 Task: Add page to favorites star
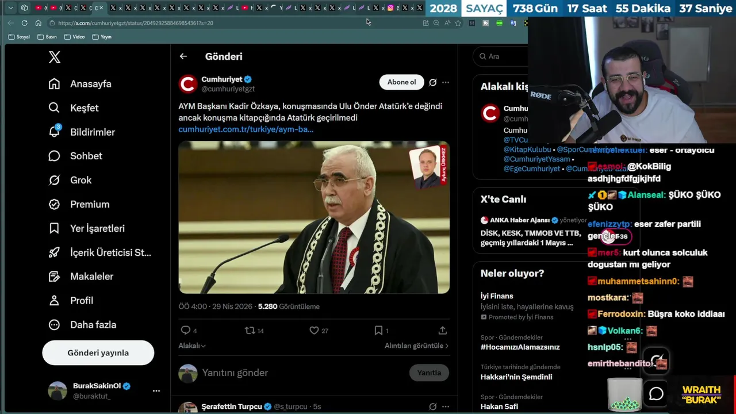pos(458,23)
